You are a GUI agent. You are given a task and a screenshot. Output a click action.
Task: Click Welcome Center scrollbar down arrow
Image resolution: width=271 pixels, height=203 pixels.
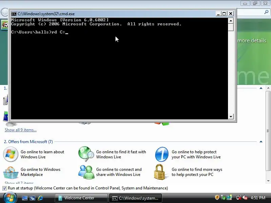coord(268,181)
